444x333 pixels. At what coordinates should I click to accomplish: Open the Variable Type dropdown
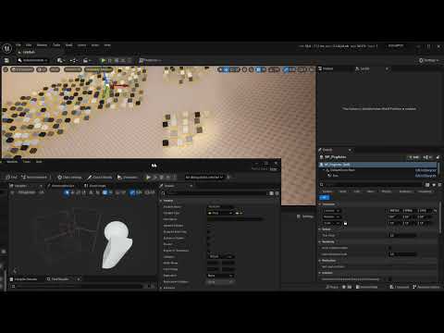tap(220, 213)
